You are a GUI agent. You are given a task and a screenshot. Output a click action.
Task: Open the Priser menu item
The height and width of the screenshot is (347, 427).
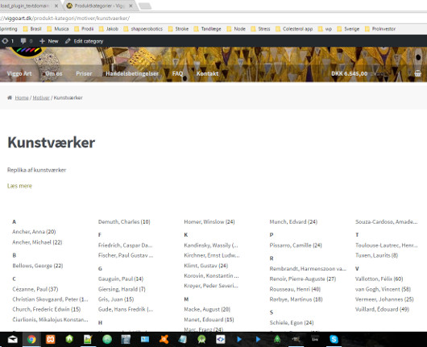tap(84, 73)
